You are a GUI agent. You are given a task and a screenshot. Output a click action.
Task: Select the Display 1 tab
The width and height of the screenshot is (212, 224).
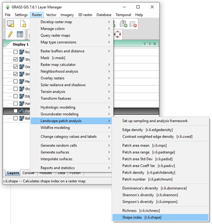[20, 45]
